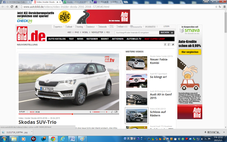Viewport: 227px width, 142px height.
Task: Reload the page with refresh icon
Action: (12, 7)
